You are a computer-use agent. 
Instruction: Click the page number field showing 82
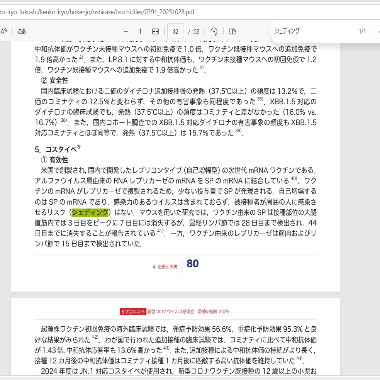tap(176, 32)
